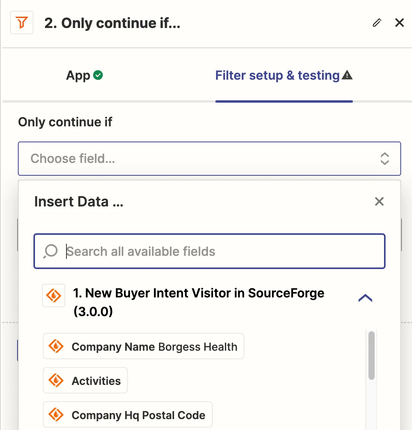The height and width of the screenshot is (430, 412).
Task: Click the SourceForge app icon beside step 1
Action: (x=54, y=295)
